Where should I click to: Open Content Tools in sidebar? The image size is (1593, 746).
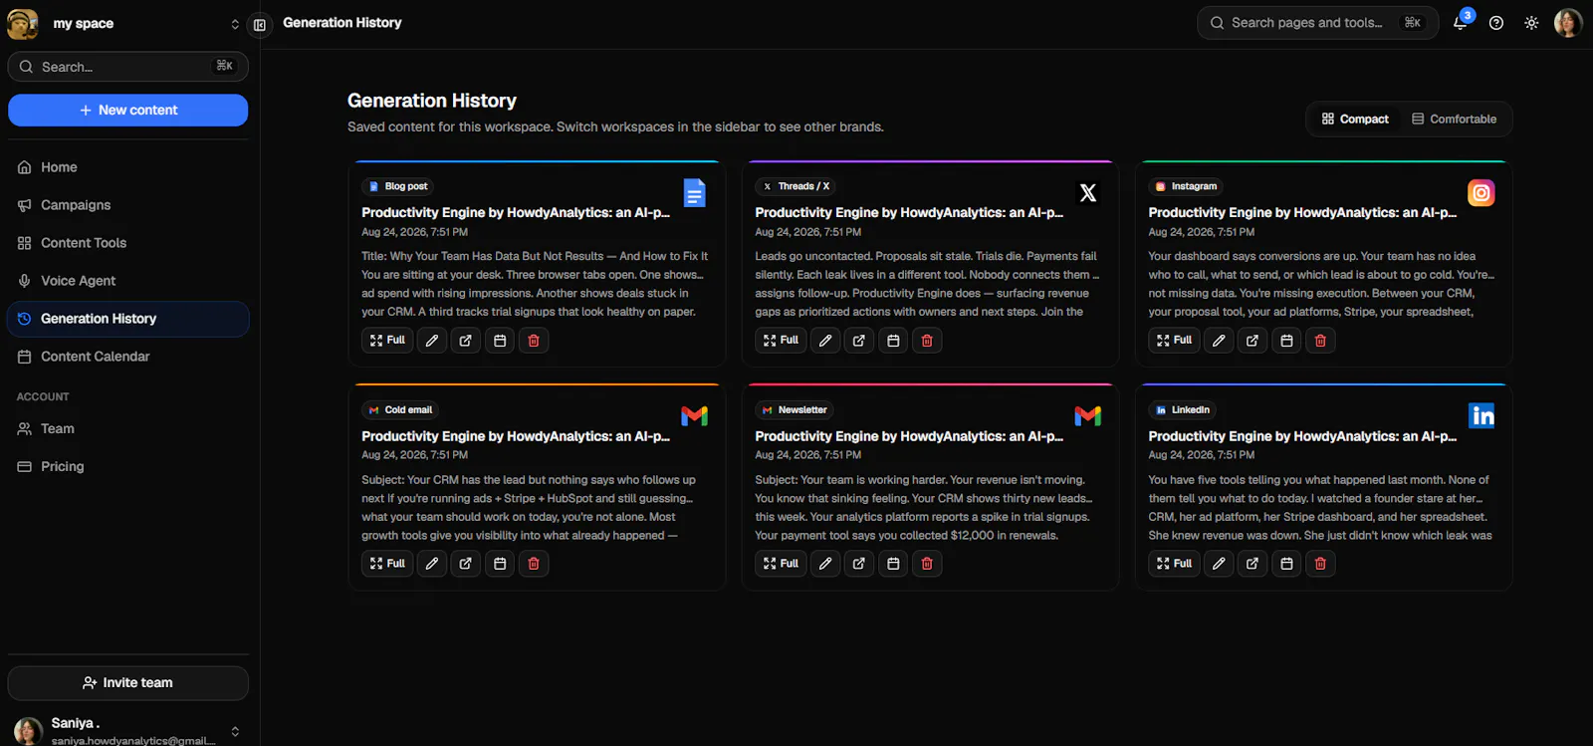click(x=128, y=243)
